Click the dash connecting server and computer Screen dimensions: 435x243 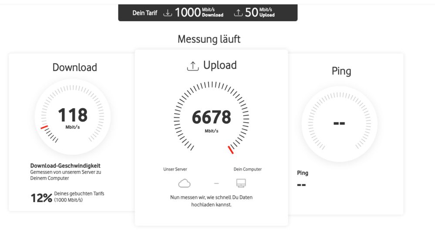(216, 183)
